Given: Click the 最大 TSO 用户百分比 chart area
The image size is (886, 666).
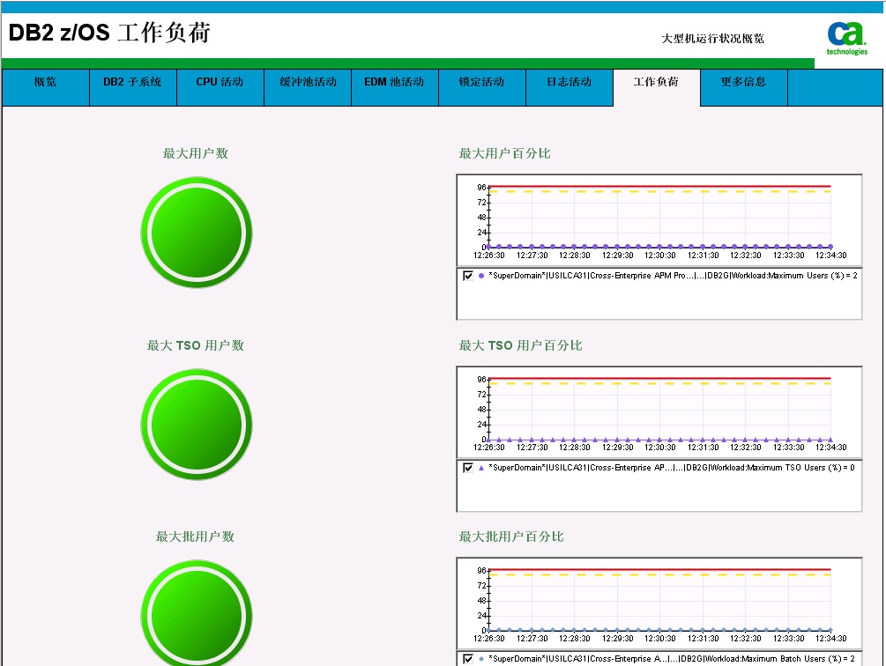Looking at the screenshot, I should pos(659,412).
